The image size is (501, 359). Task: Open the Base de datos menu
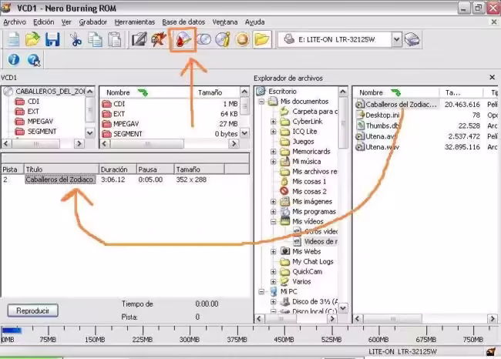click(183, 22)
